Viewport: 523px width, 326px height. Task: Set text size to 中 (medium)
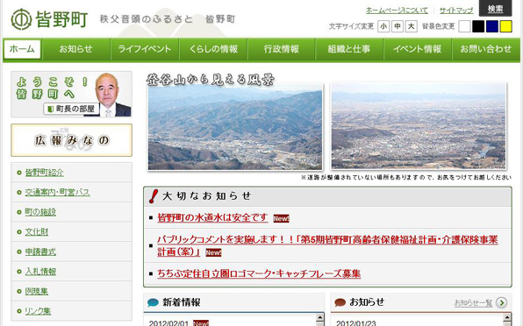click(398, 26)
